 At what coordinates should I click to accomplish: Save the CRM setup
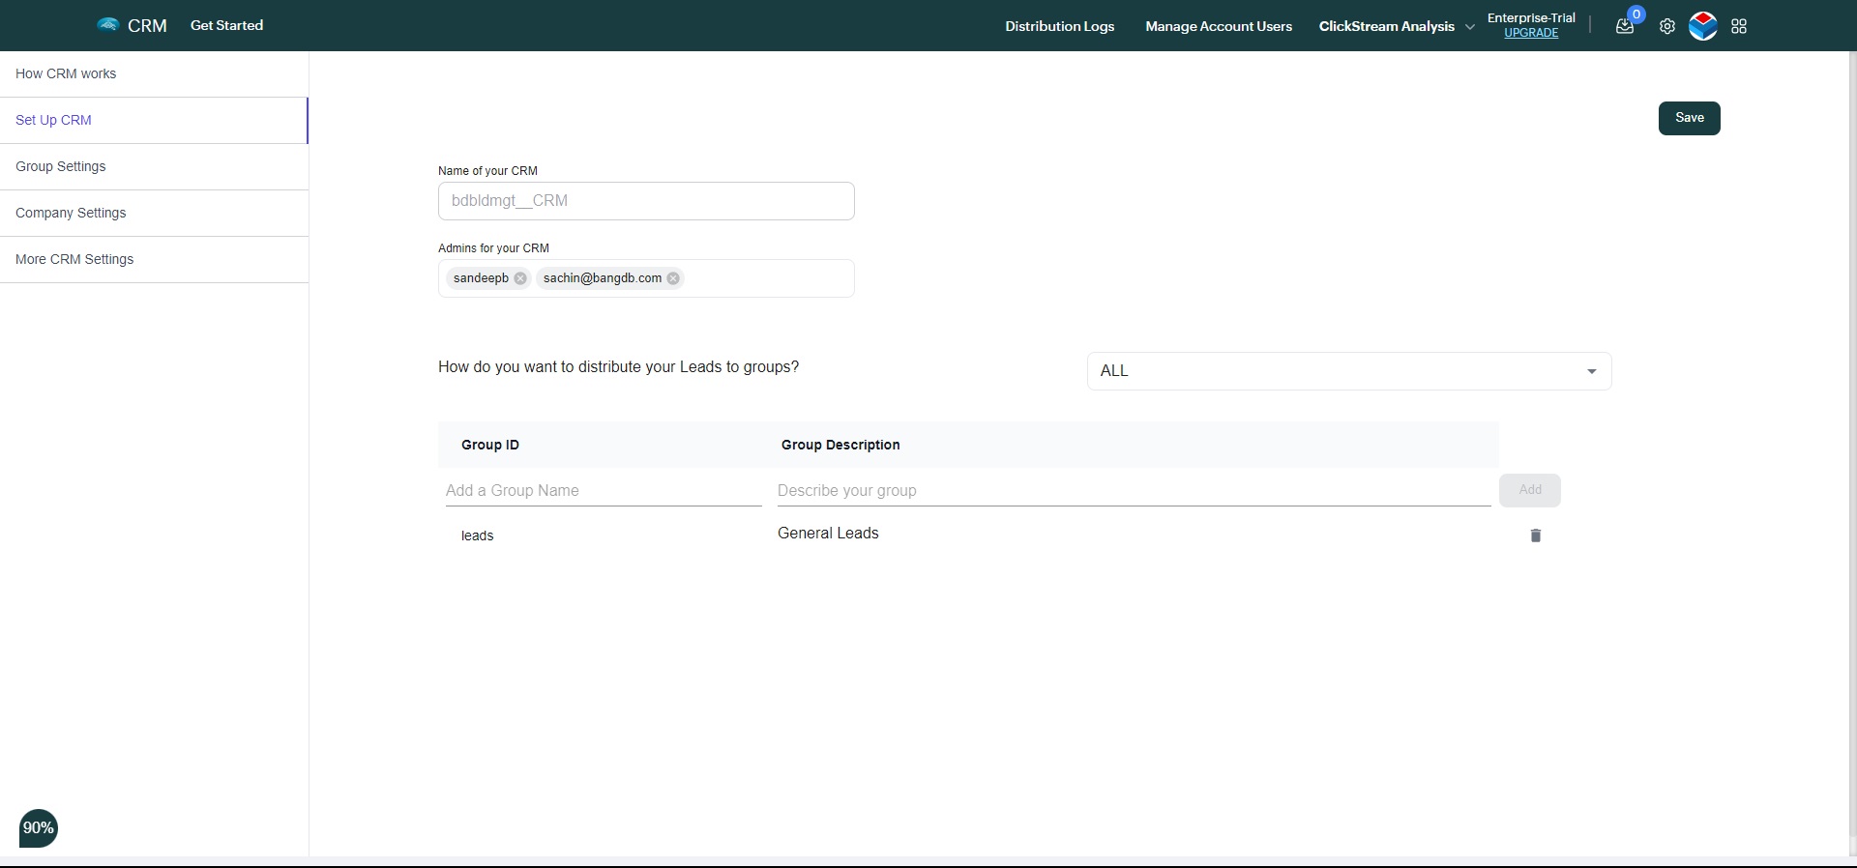[1689, 118]
